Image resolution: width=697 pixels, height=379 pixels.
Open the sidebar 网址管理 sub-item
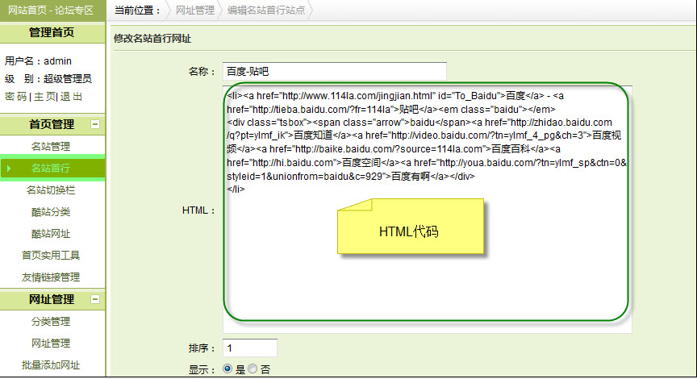point(51,343)
